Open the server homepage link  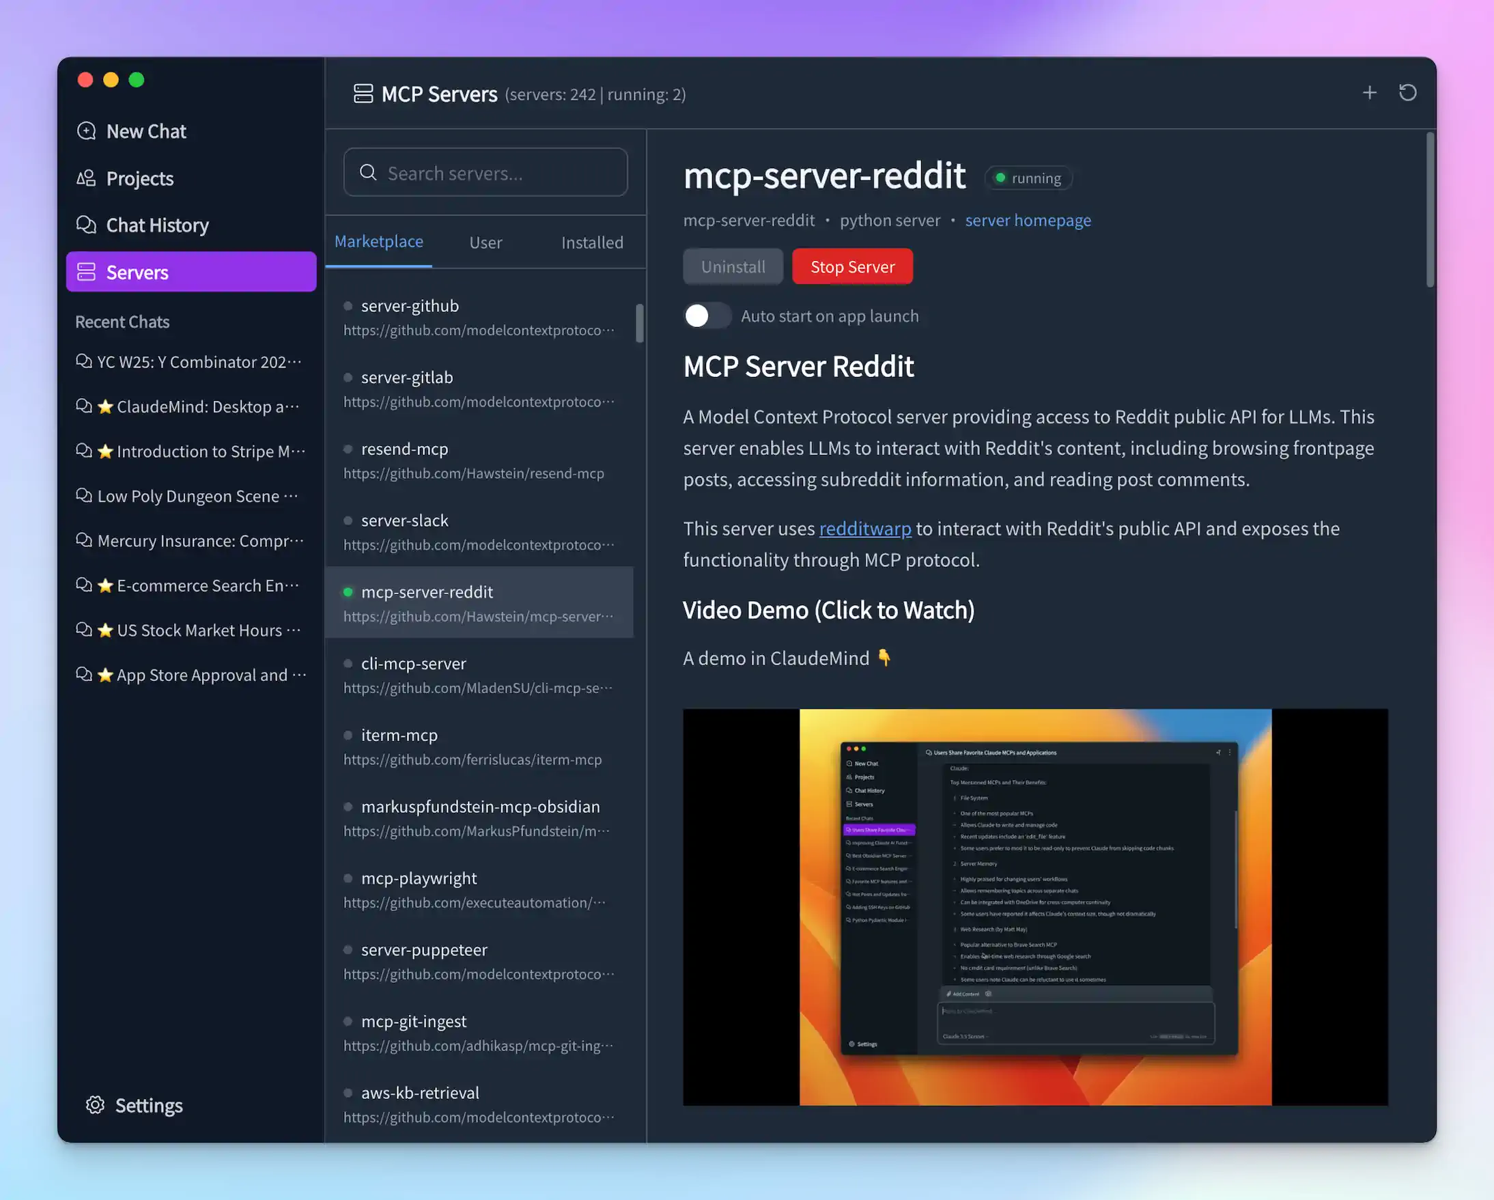point(1028,220)
